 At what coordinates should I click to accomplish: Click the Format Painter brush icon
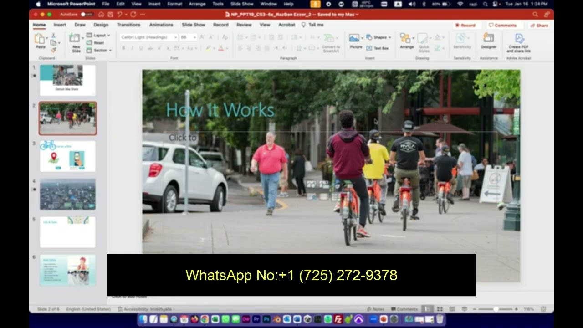click(53, 50)
